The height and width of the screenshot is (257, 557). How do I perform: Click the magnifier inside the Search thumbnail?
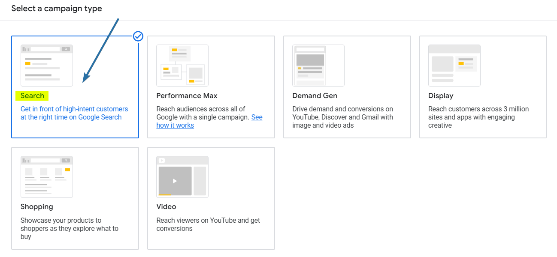pyautogui.click(x=65, y=49)
